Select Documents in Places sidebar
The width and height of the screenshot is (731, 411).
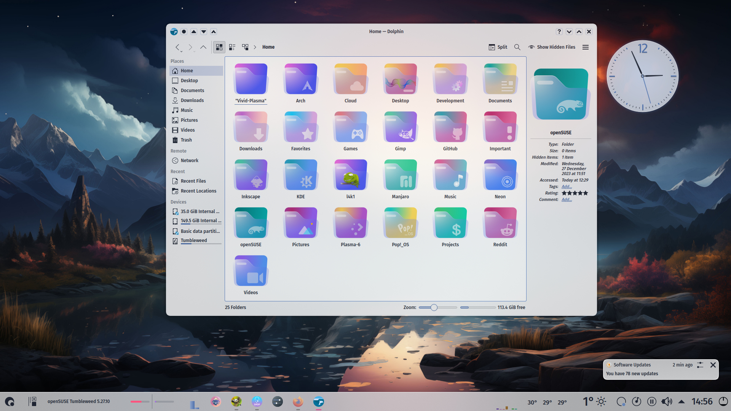pos(196,91)
